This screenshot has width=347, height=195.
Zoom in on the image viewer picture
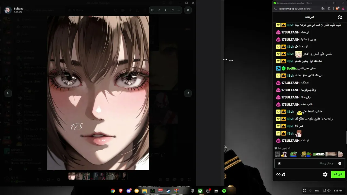[152, 10]
